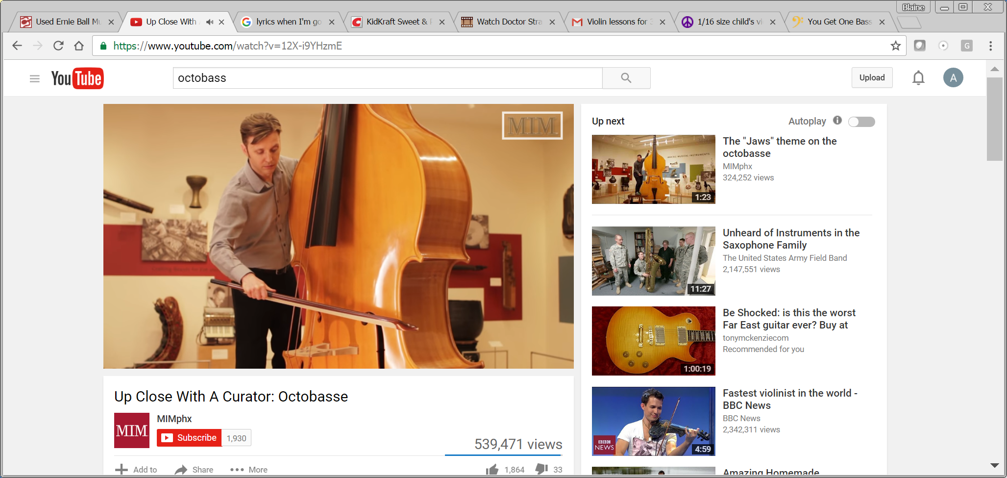Reload the current YouTube page

[x=58, y=46]
